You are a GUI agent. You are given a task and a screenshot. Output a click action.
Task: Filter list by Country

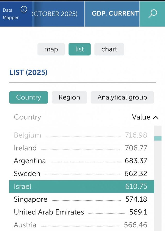point(28,97)
